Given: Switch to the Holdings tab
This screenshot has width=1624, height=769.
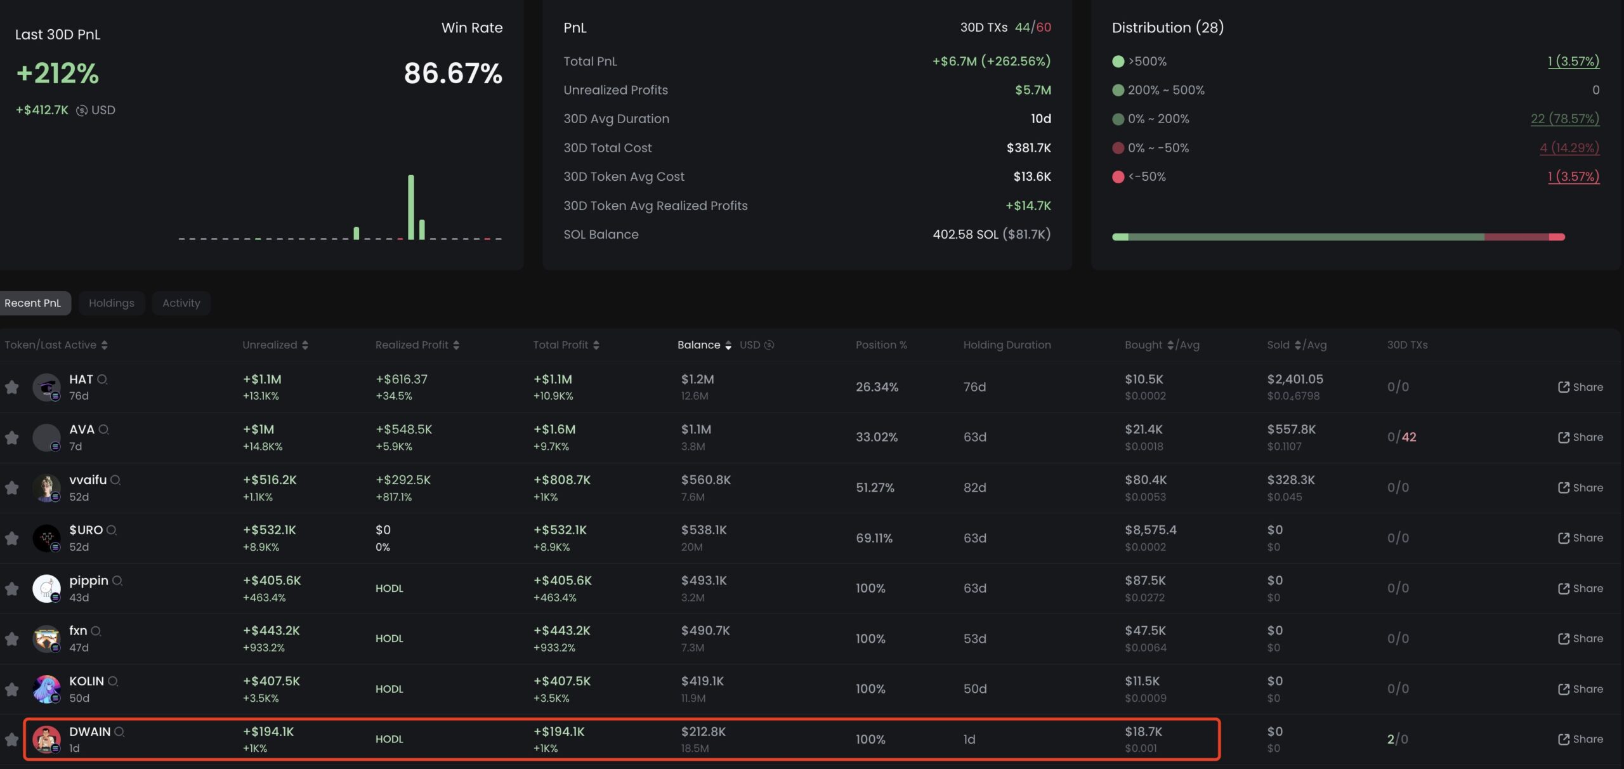Looking at the screenshot, I should 112,303.
